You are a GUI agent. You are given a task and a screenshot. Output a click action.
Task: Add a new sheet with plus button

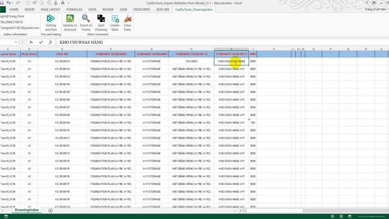(50, 210)
